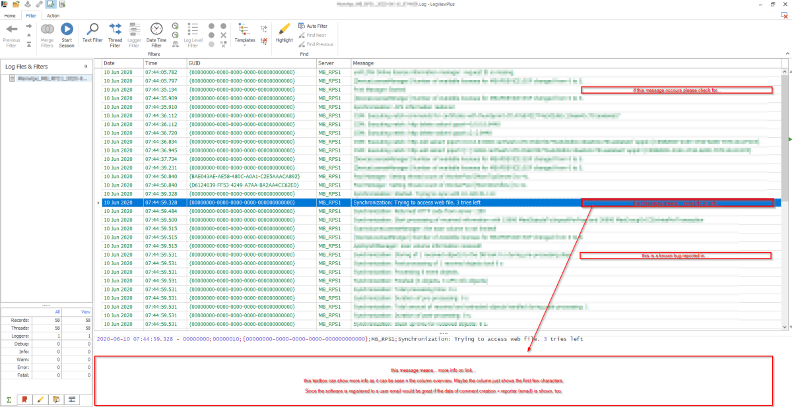Open the folder search tab at bottom
Image resolution: width=792 pixels, height=407 pixels.
[55, 399]
